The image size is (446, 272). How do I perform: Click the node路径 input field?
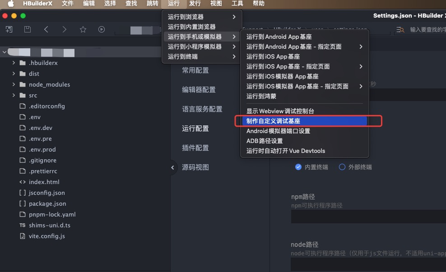pyautogui.click(x=368, y=264)
